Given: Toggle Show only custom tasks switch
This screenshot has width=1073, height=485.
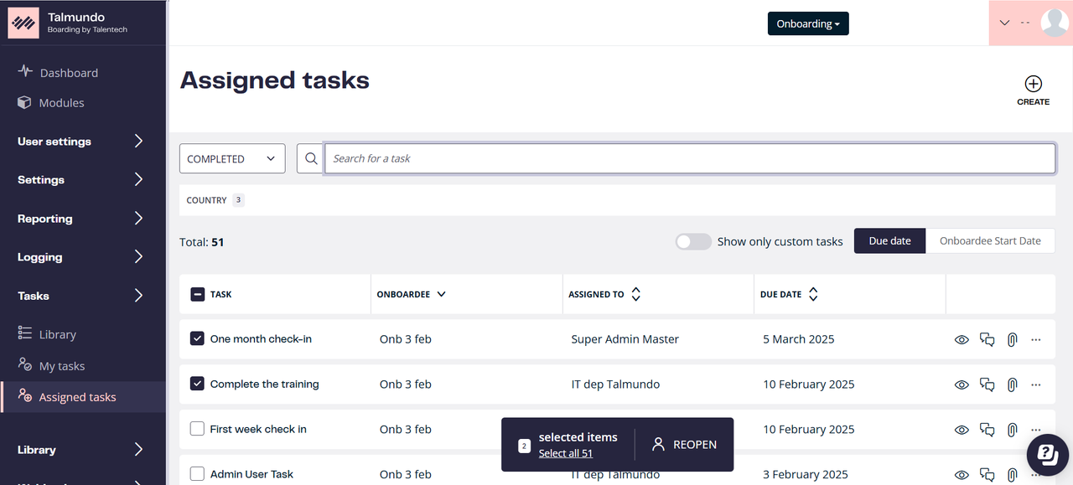Looking at the screenshot, I should 693,241.
